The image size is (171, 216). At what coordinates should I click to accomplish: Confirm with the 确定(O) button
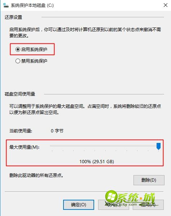click(x=79, y=205)
